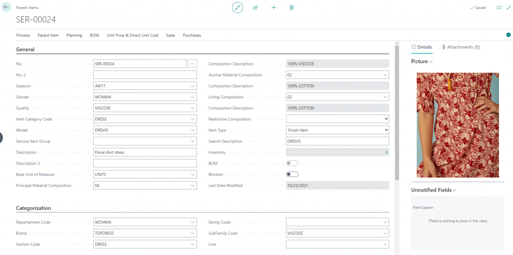This screenshot has width=513, height=255.
Task: Toggle the BOM switch
Action: (292, 163)
